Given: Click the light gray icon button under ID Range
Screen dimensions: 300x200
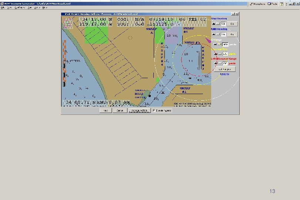Looking at the screenshot, I should coord(220,44).
